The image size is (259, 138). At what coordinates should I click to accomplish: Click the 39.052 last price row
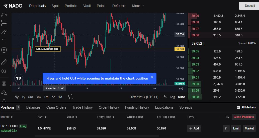click(224, 43)
